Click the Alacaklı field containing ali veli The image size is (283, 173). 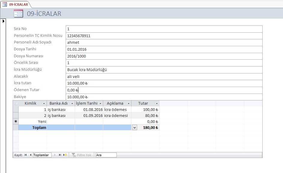(x=164, y=76)
